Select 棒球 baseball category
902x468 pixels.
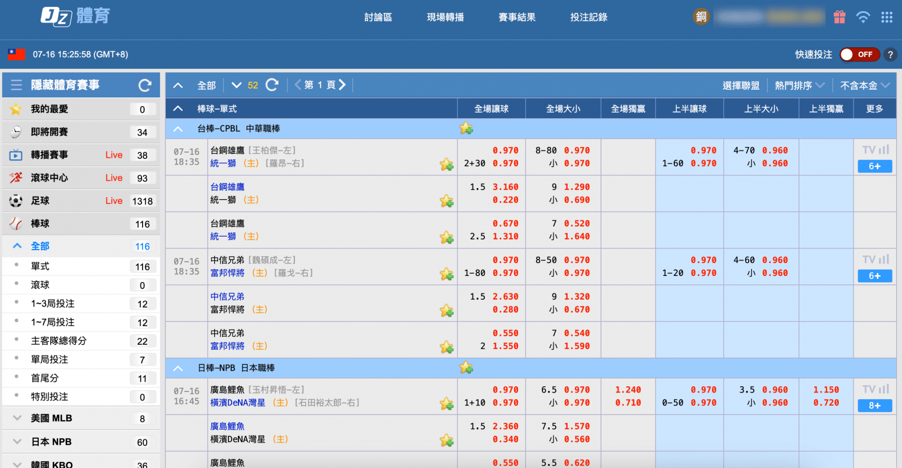click(x=81, y=224)
